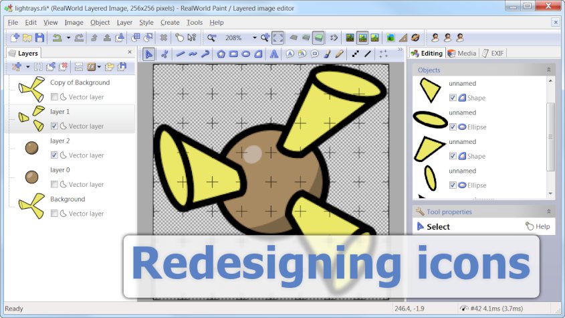Viewport: 565px width, 318px height.
Task: Open the undo history dropdown arrow
Action: (68, 37)
